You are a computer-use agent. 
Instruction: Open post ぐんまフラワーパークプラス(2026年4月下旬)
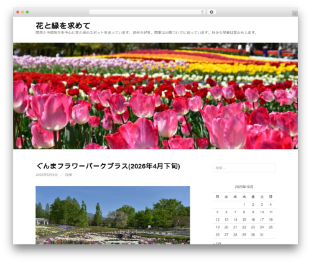coord(108,166)
